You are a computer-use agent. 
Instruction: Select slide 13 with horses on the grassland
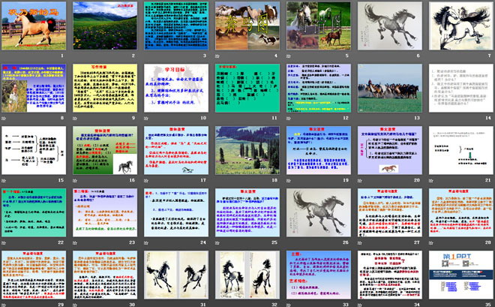click(387, 88)
